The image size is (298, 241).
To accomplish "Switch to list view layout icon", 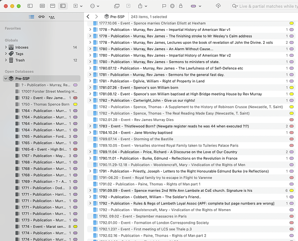I will [x=42, y=6].
